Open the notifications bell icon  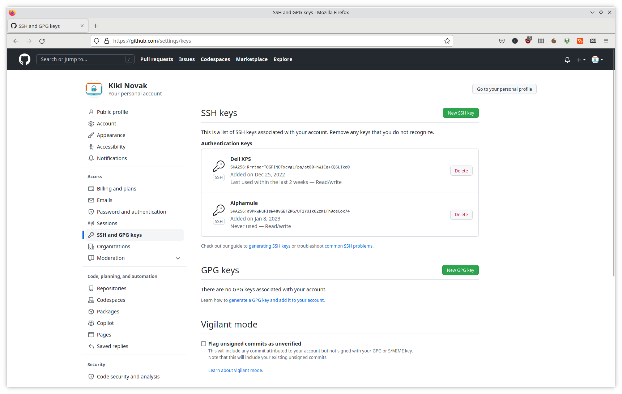(x=567, y=60)
